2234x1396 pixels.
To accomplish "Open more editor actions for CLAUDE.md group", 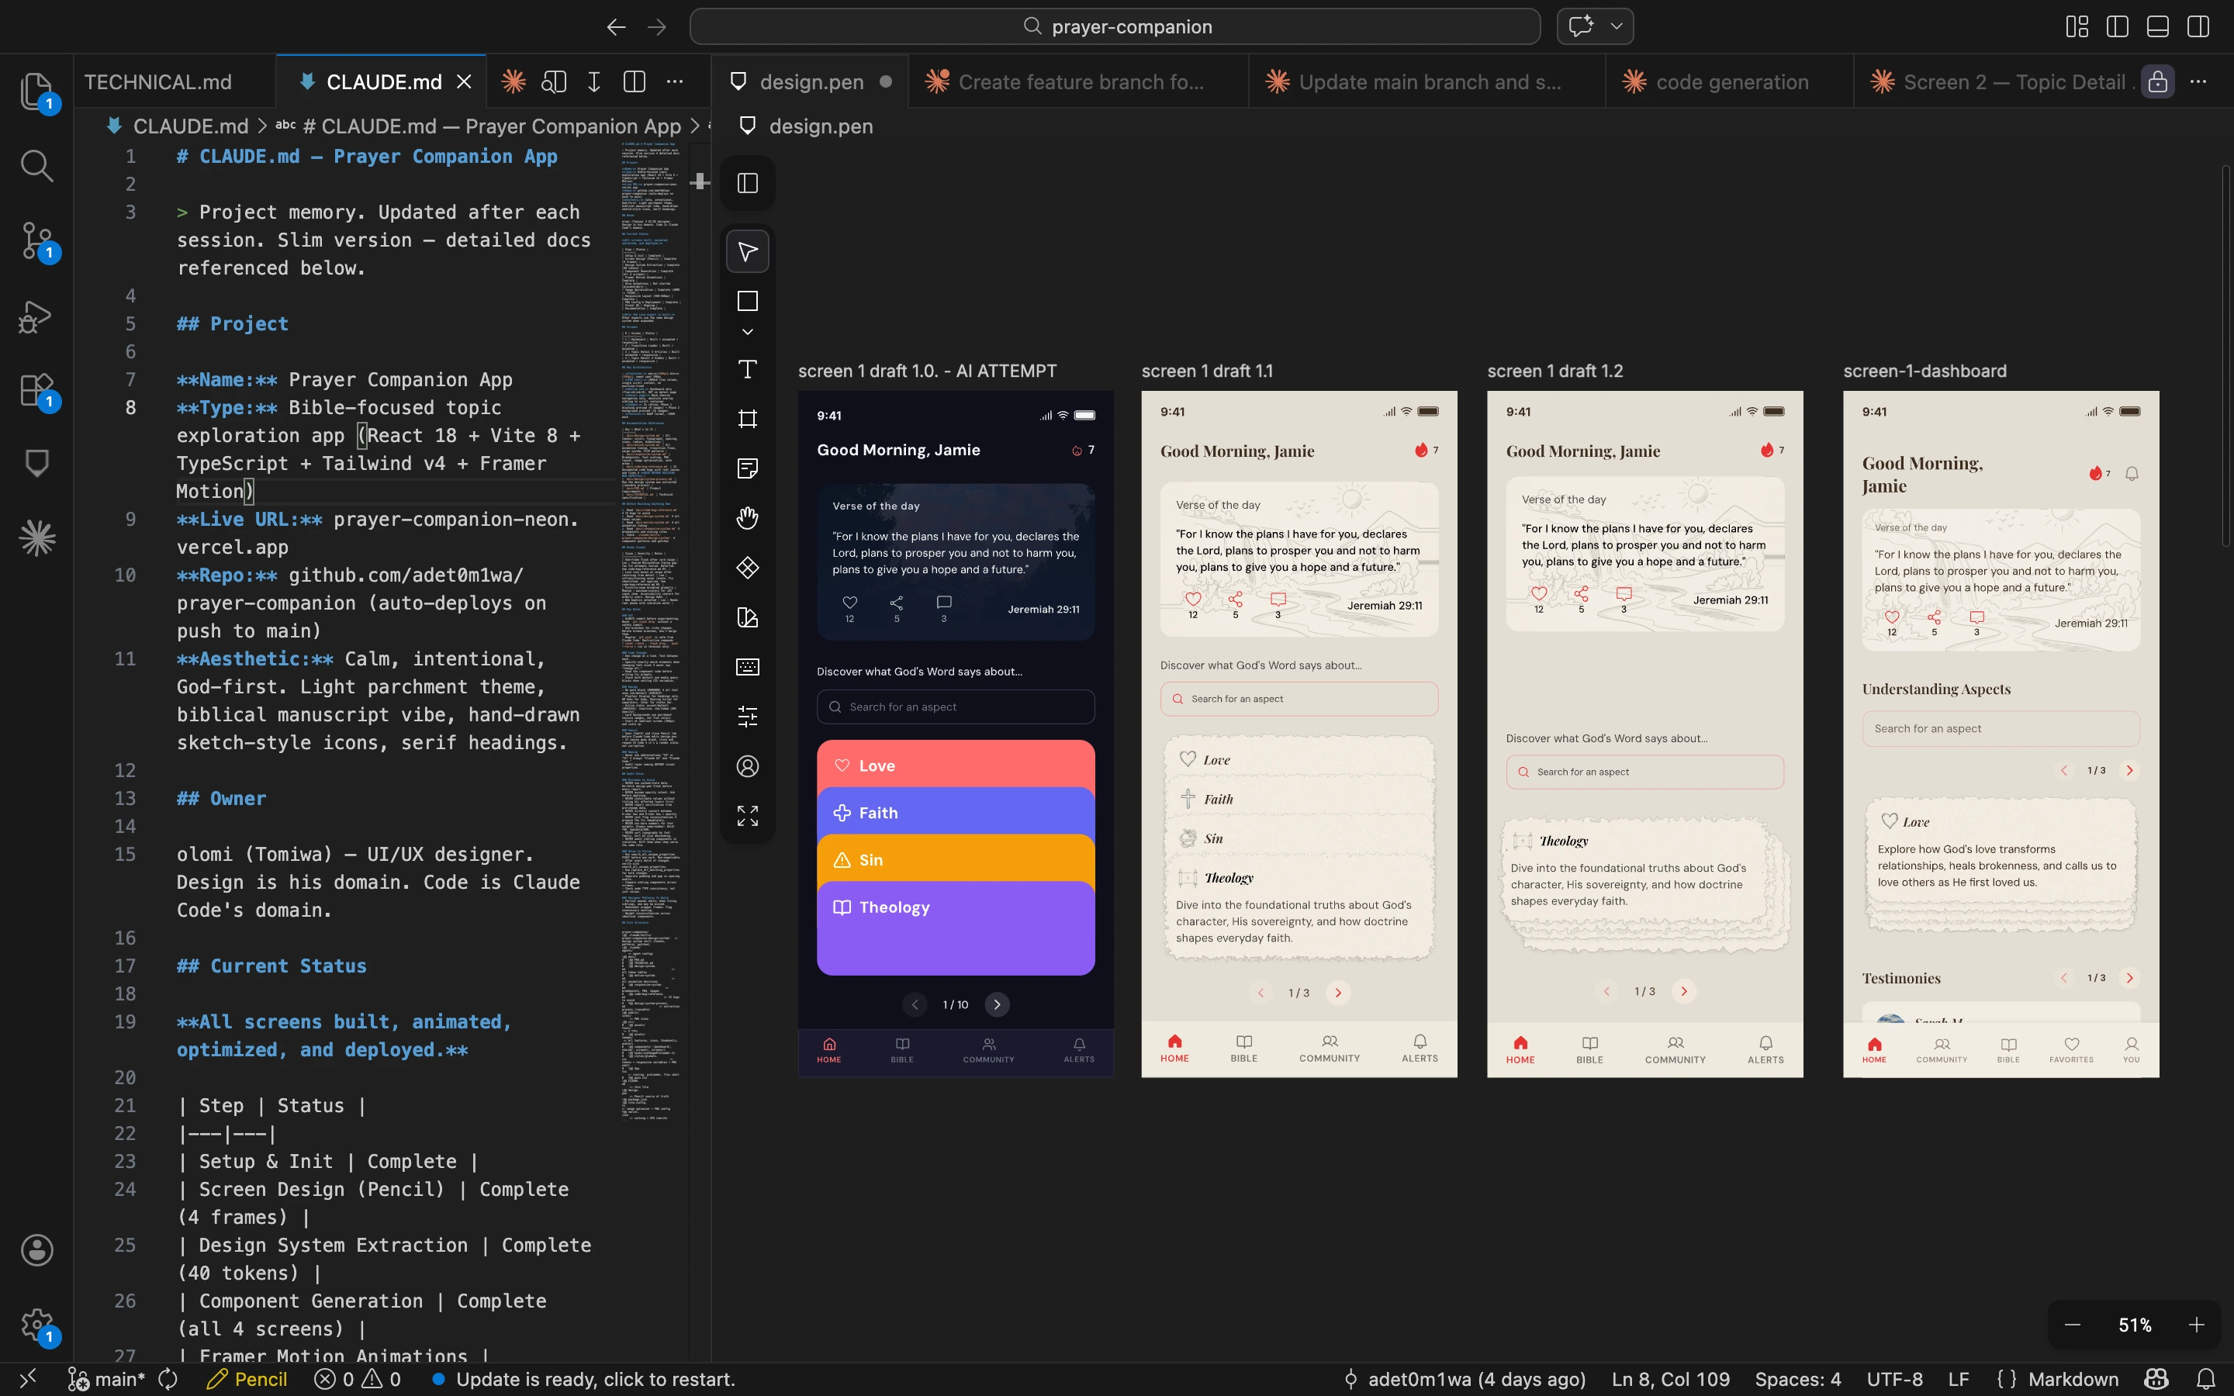I will 675,82.
